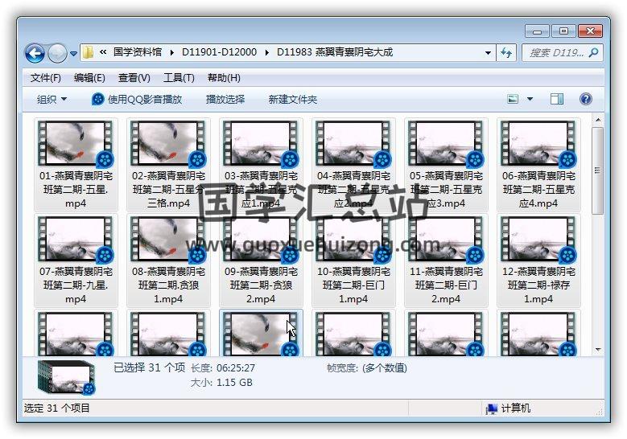This screenshot has height=439, width=627.
Task: Select video file 12 禄存1.mp4
Action: 538,261
